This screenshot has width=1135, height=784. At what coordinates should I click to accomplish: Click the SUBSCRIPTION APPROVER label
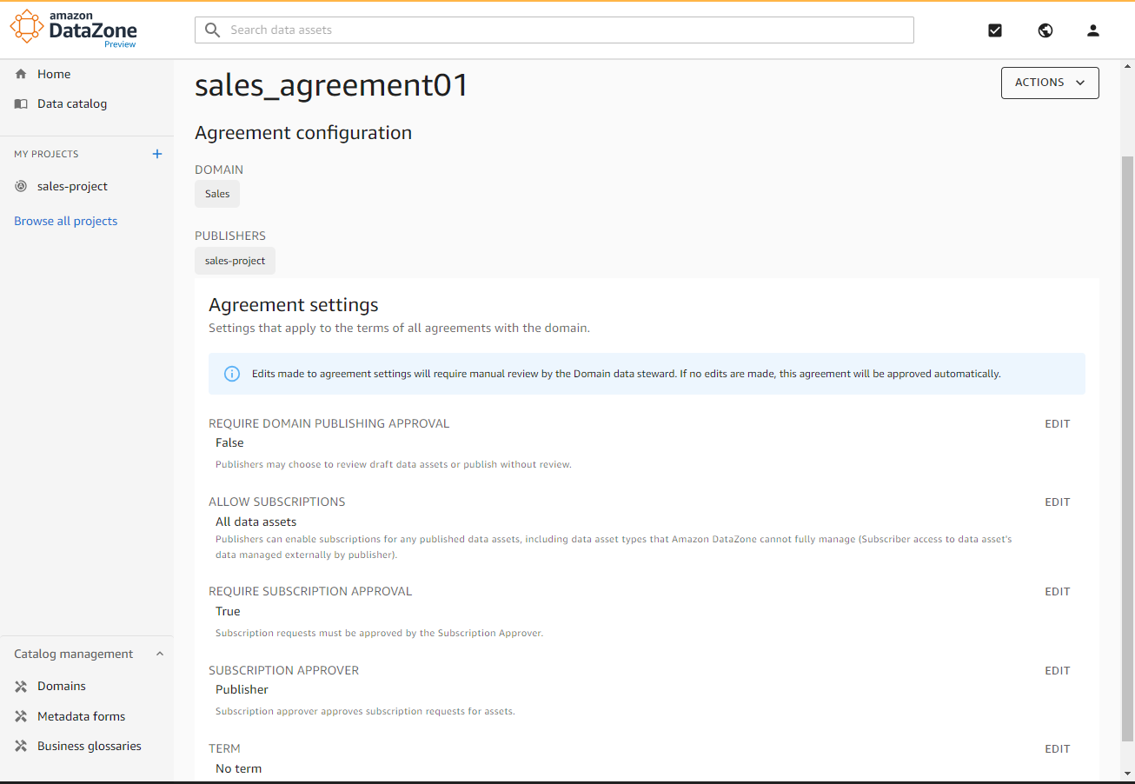pos(283,671)
